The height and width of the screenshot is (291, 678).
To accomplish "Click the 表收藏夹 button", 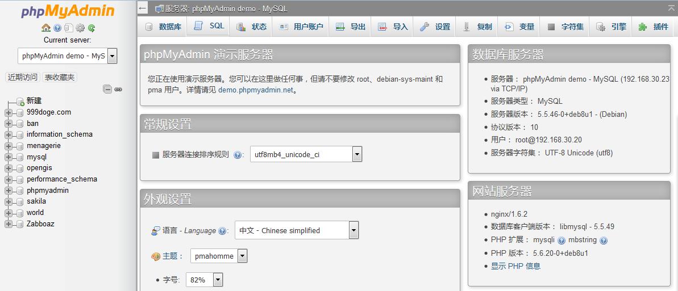I will coord(60,77).
